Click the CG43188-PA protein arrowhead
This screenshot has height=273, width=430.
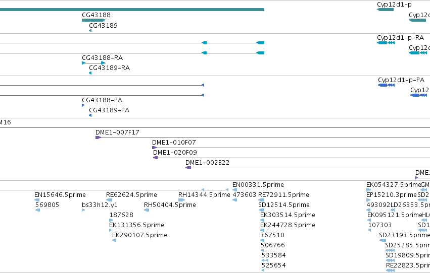click(x=83, y=105)
